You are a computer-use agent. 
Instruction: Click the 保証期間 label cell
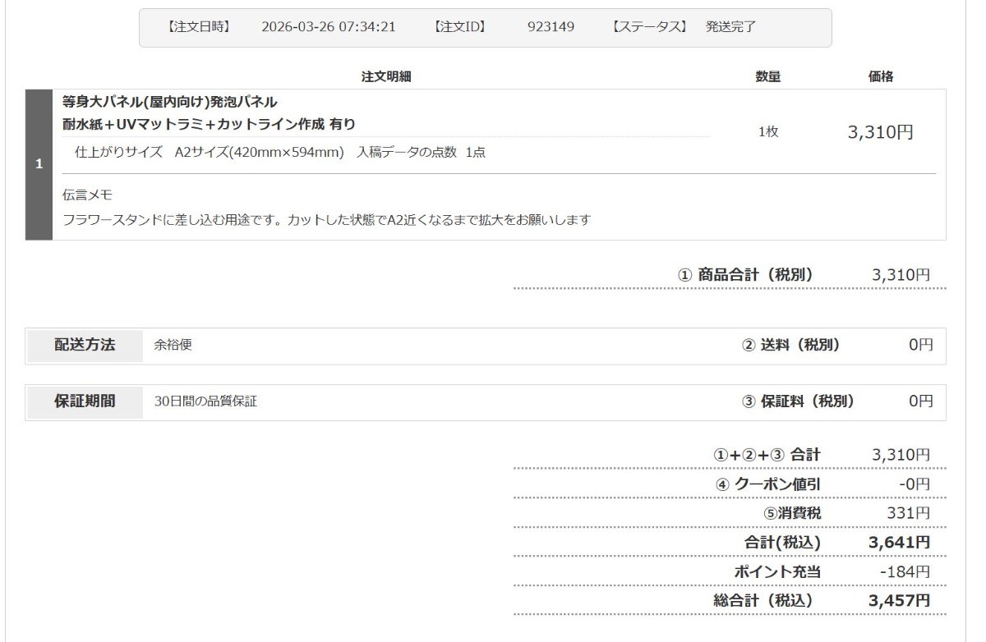click(x=85, y=401)
